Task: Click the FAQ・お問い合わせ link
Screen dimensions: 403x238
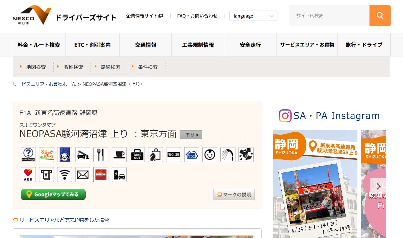Action: [x=197, y=16]
